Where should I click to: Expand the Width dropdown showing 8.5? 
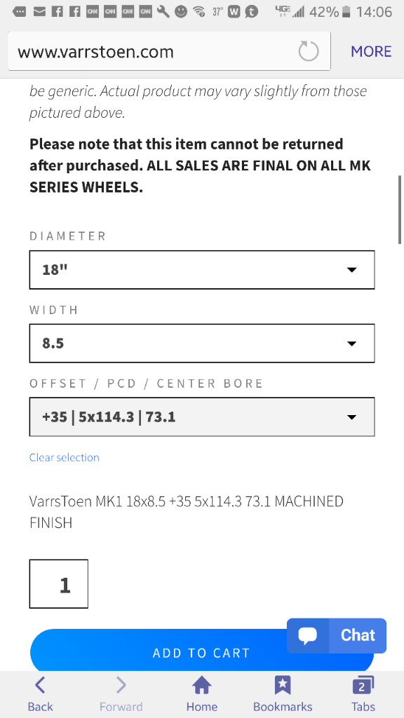202,343
